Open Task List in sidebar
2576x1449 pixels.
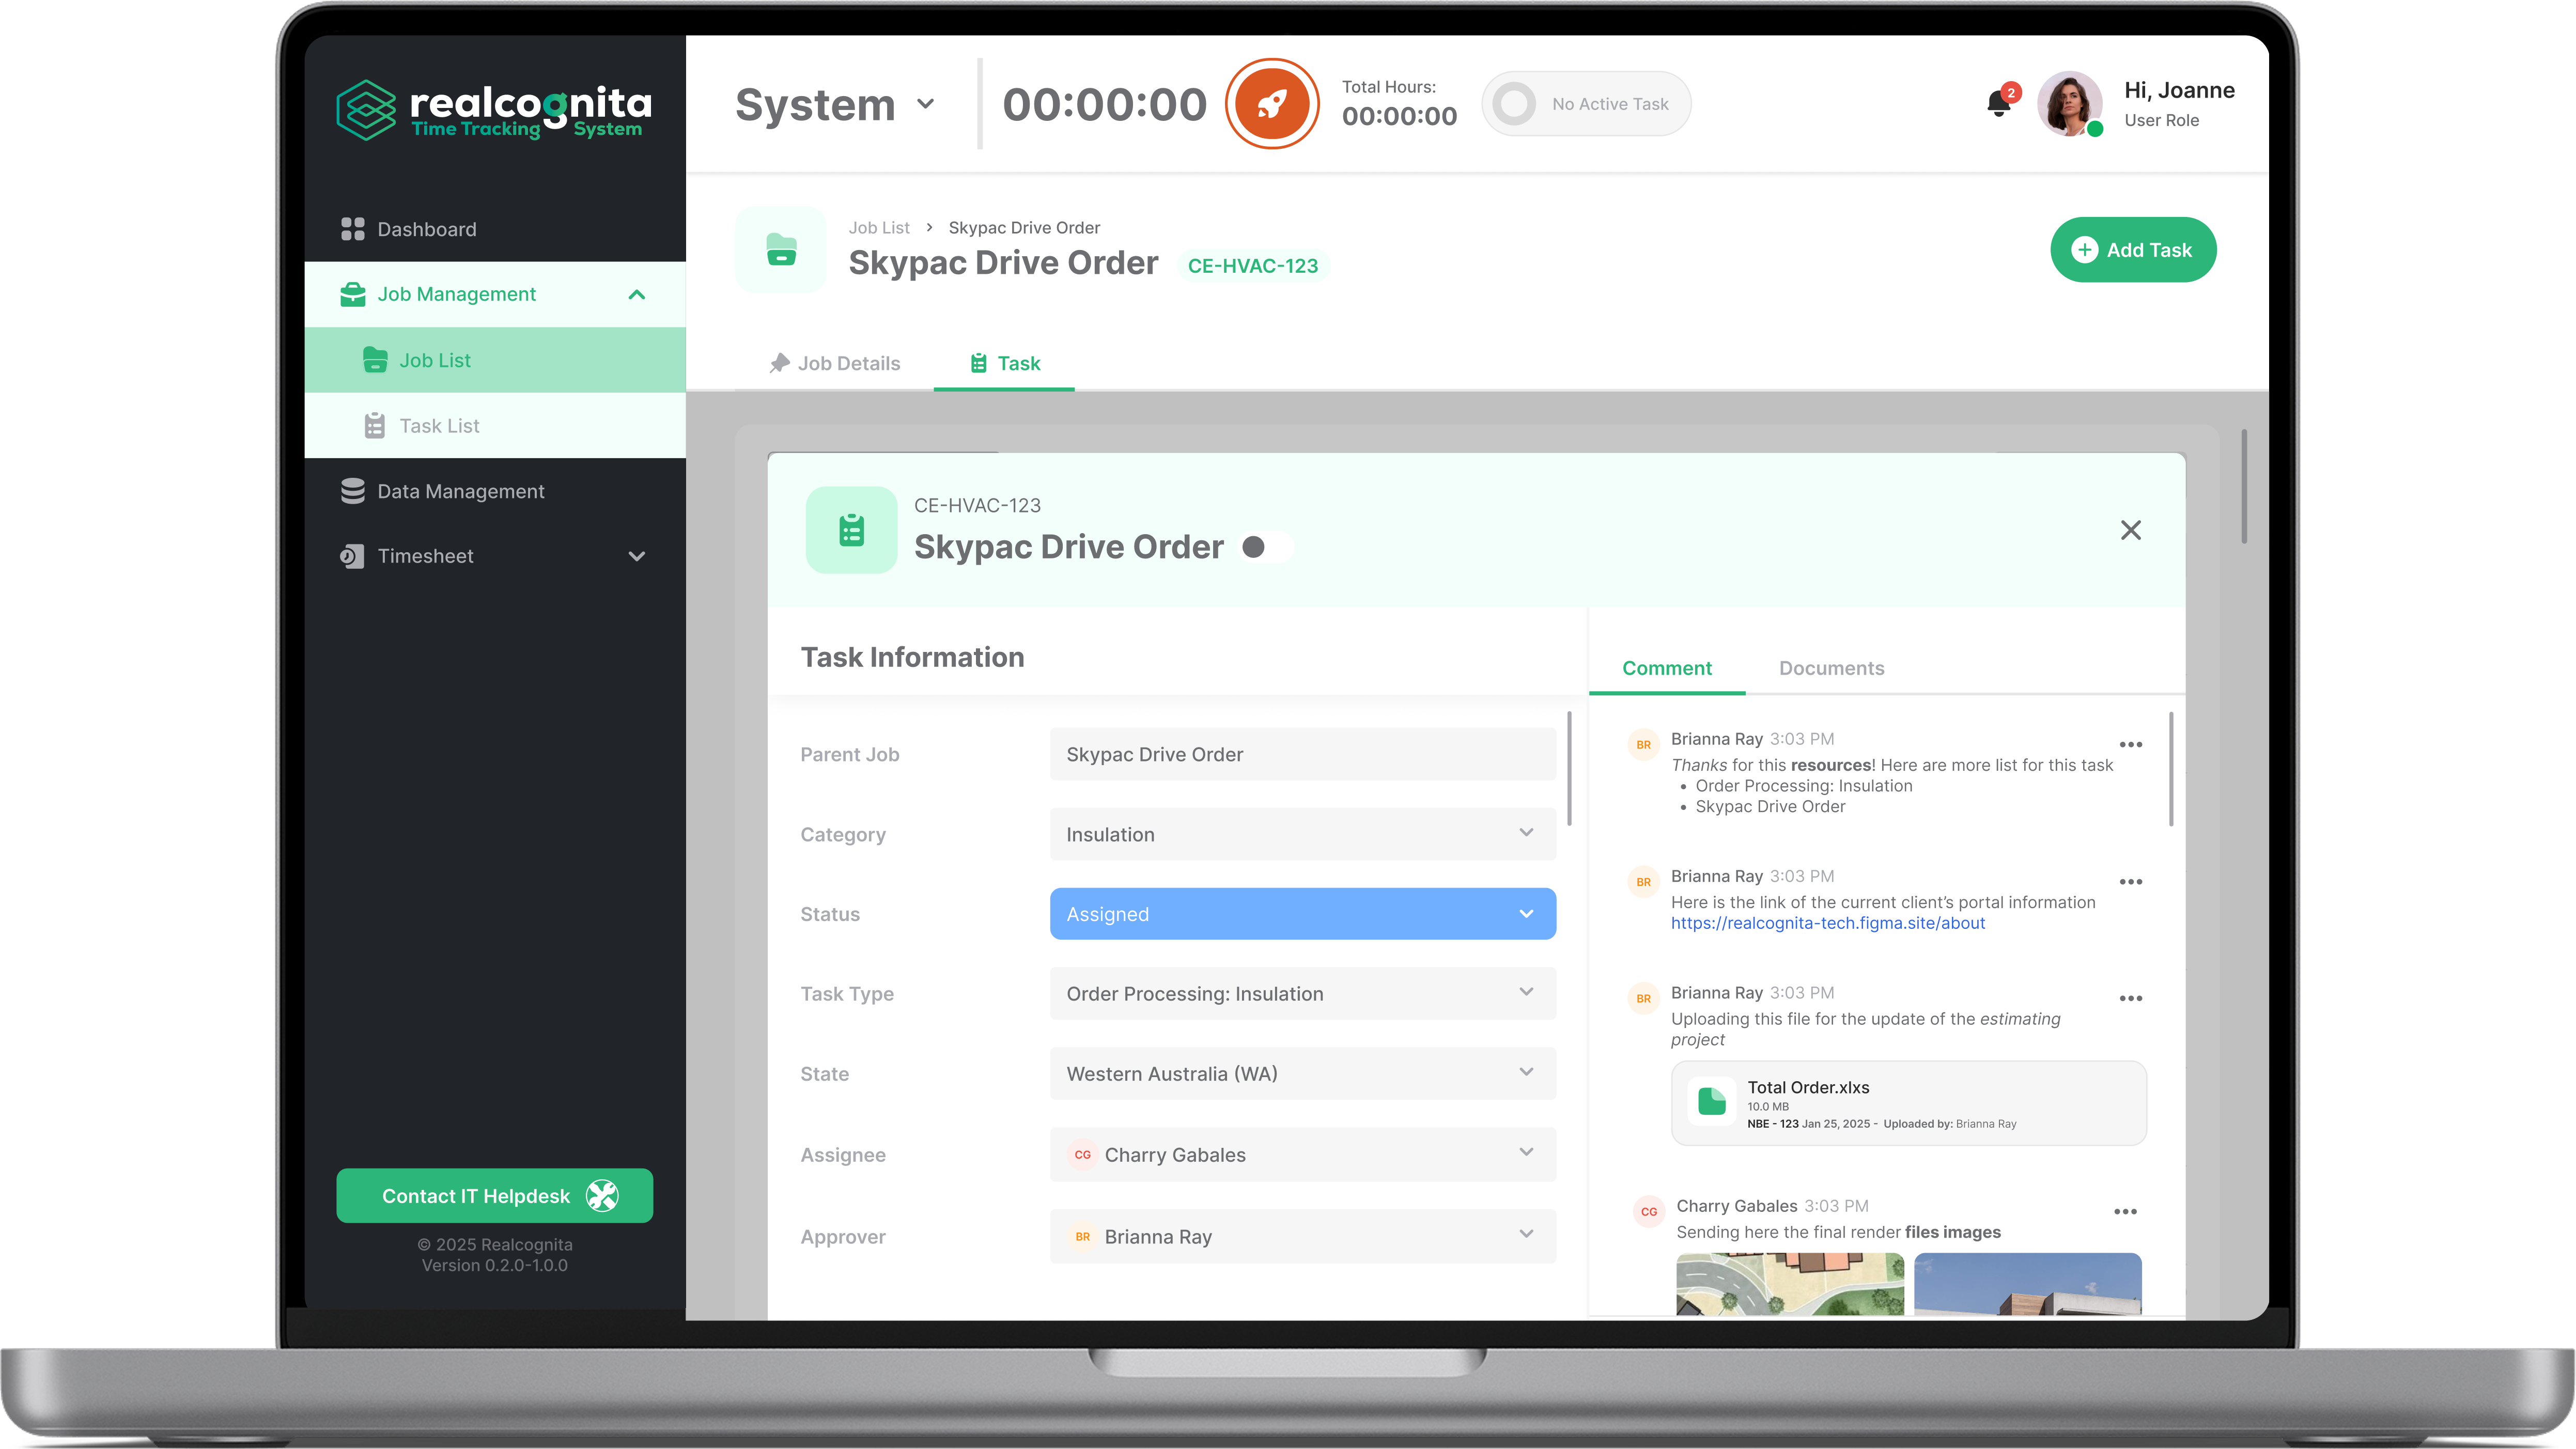click(x=494, y=426)
